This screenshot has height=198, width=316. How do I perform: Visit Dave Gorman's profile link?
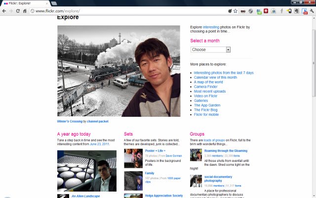point(174,156)
